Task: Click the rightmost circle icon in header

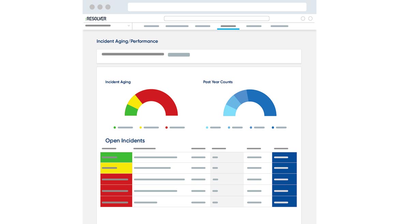Action: click(310, 19)
